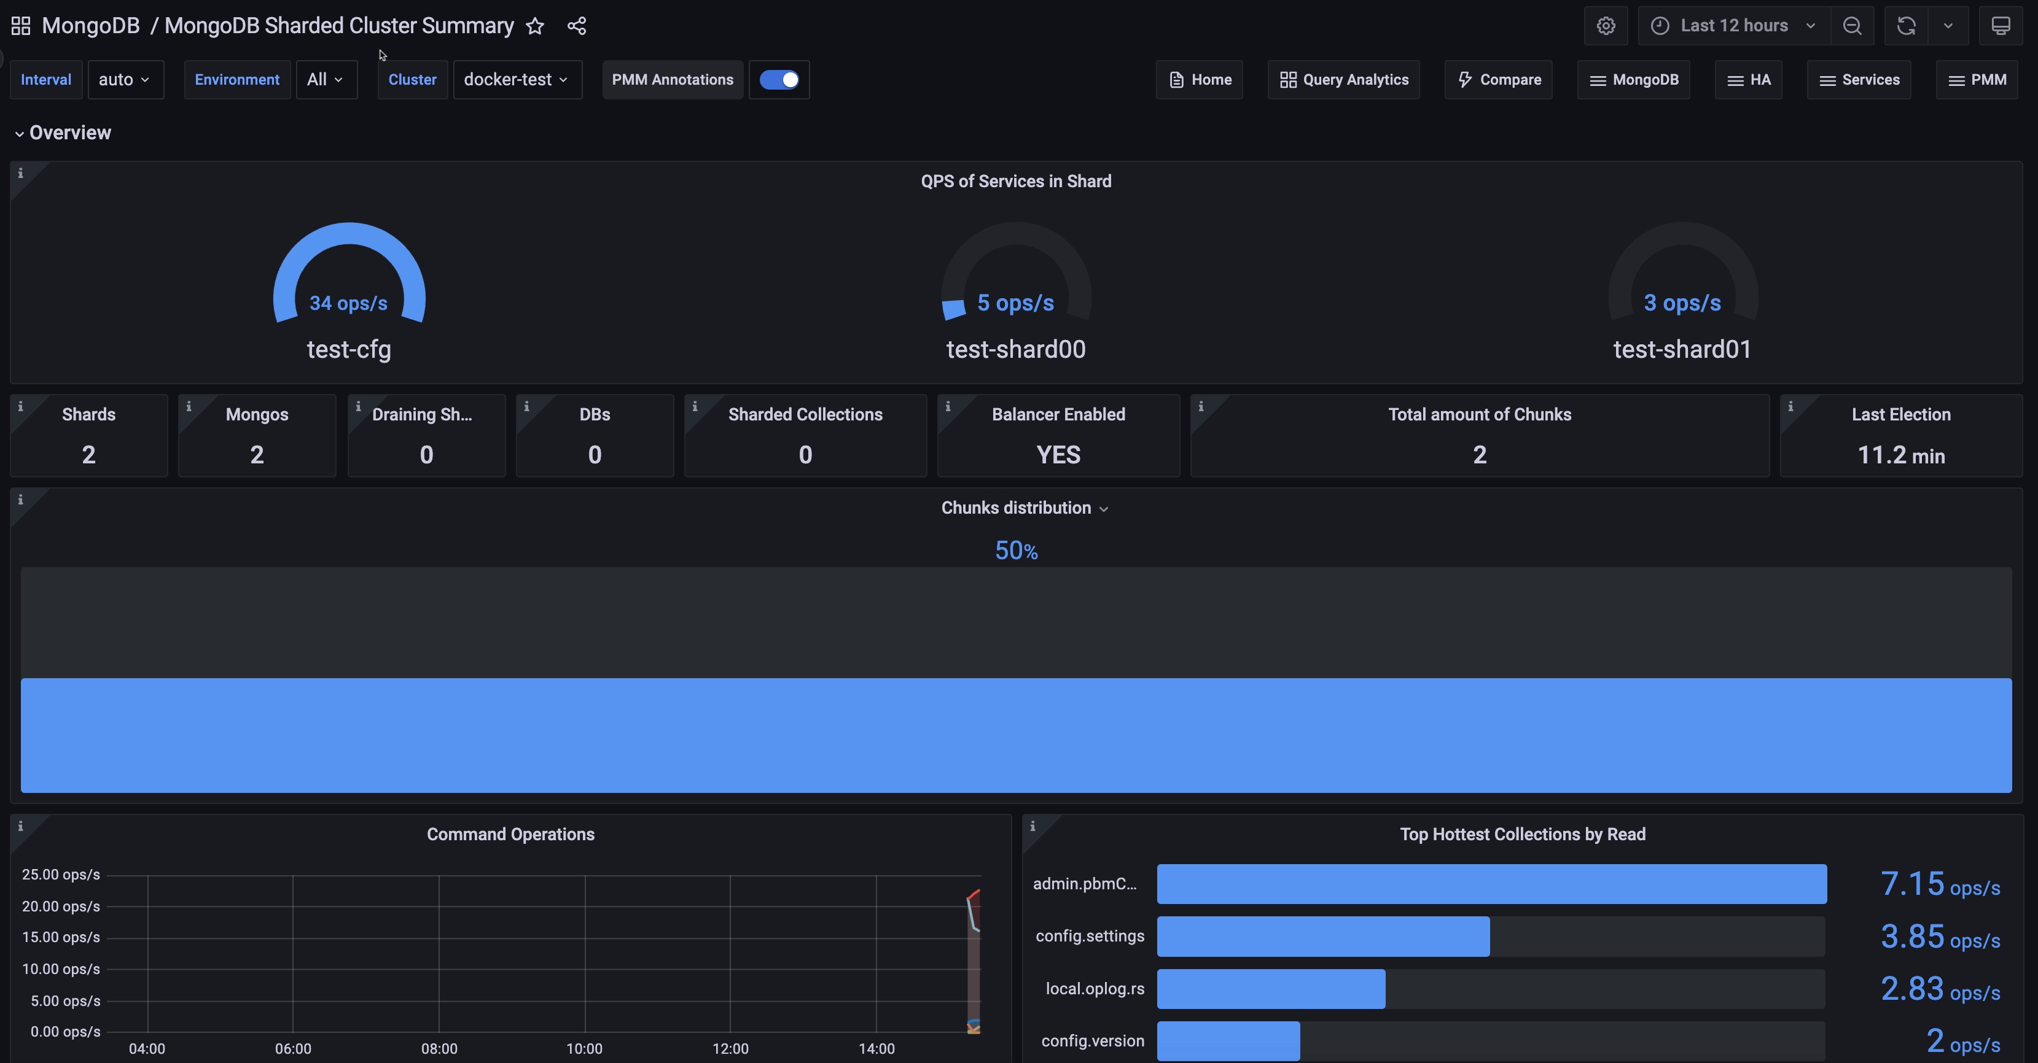This screenshot has width=2038, height=1063.
Task: Click the 3.85 ops/s value
Action: coord(1940,937)
